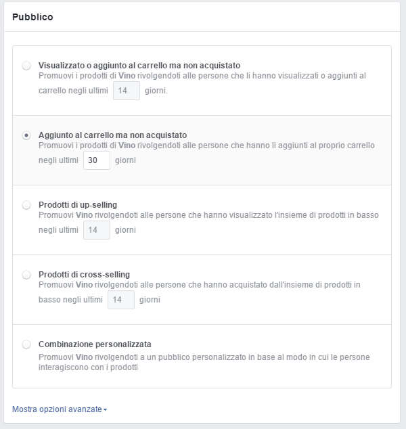Click the description text under 'Combinazione personalizzata'
This screenshot has height=429, width=406.
tap(204, 362)
